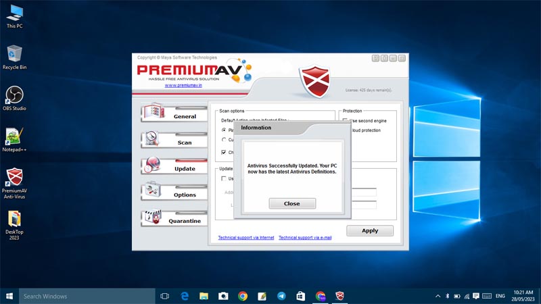Open File Explorer from the taskbar
Image resolution: width=541 pixels, height=304 pixels.
click(204, 296)
